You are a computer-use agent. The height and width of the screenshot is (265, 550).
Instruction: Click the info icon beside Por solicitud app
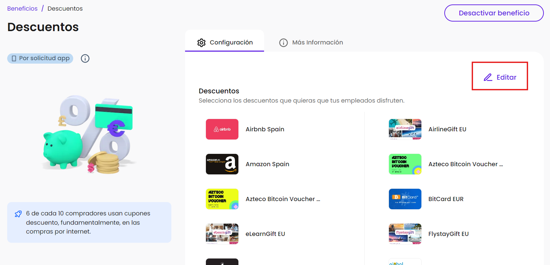[85, 58]
